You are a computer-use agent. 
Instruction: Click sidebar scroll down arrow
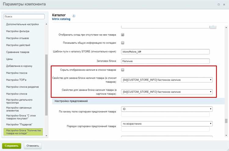point(46,136)
